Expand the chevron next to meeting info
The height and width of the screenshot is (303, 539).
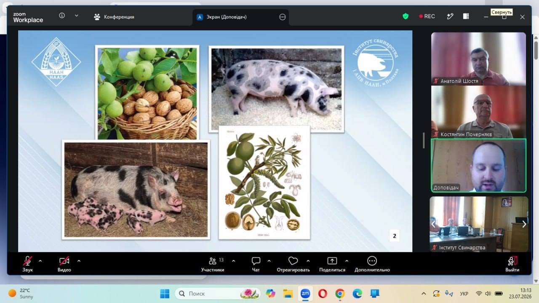[x=76, y=16]
